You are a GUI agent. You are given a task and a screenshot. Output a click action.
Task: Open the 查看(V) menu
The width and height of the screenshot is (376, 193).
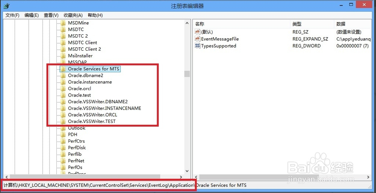(51, 15)
